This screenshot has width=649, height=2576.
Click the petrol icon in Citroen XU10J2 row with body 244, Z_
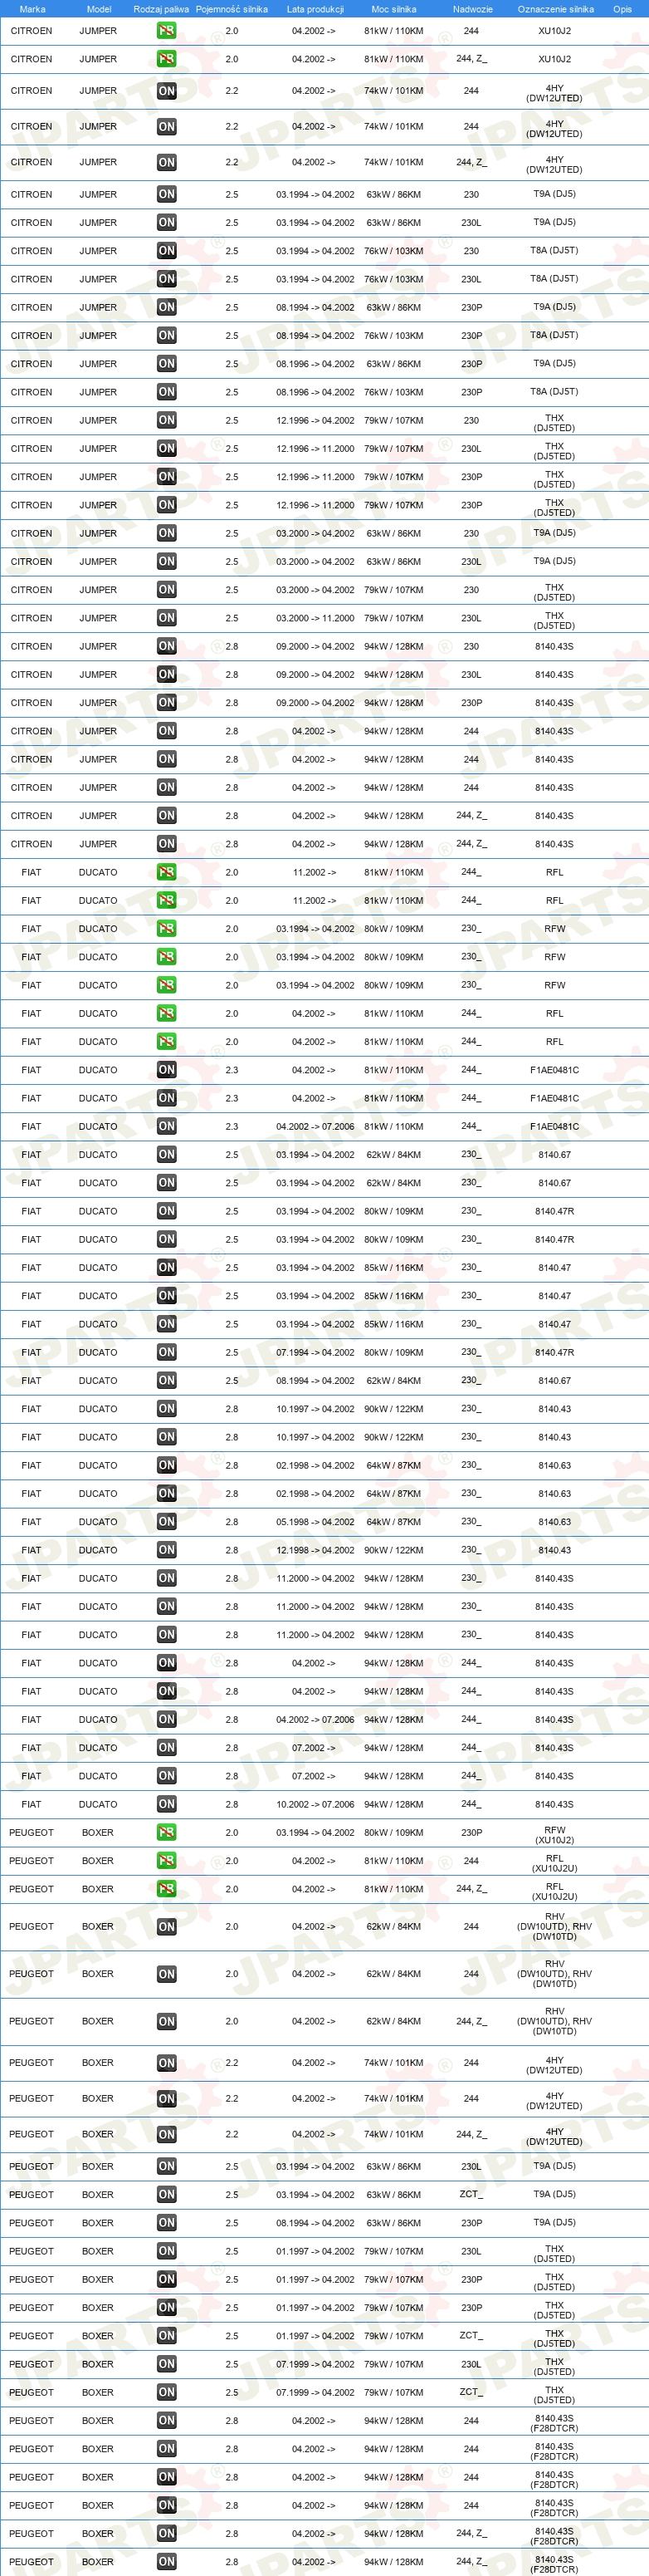coord(167,59)
